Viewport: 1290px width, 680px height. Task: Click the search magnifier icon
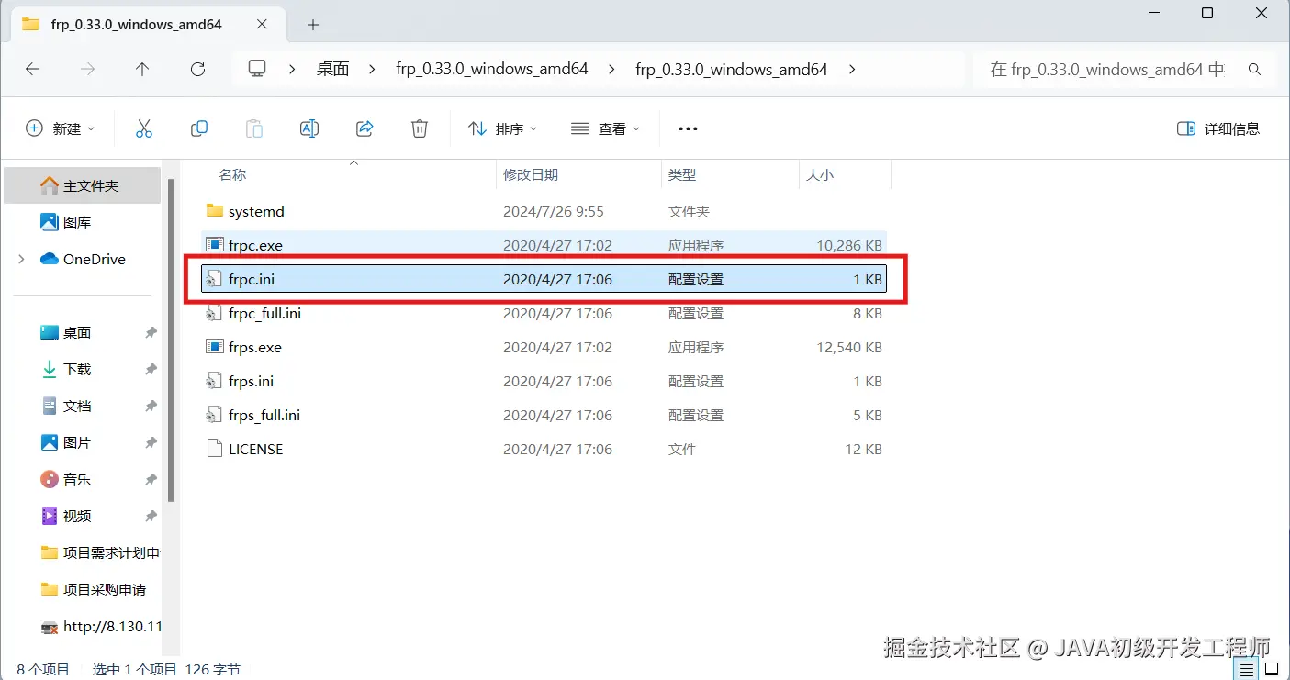pyautogui.click(x=1254, y=70)
